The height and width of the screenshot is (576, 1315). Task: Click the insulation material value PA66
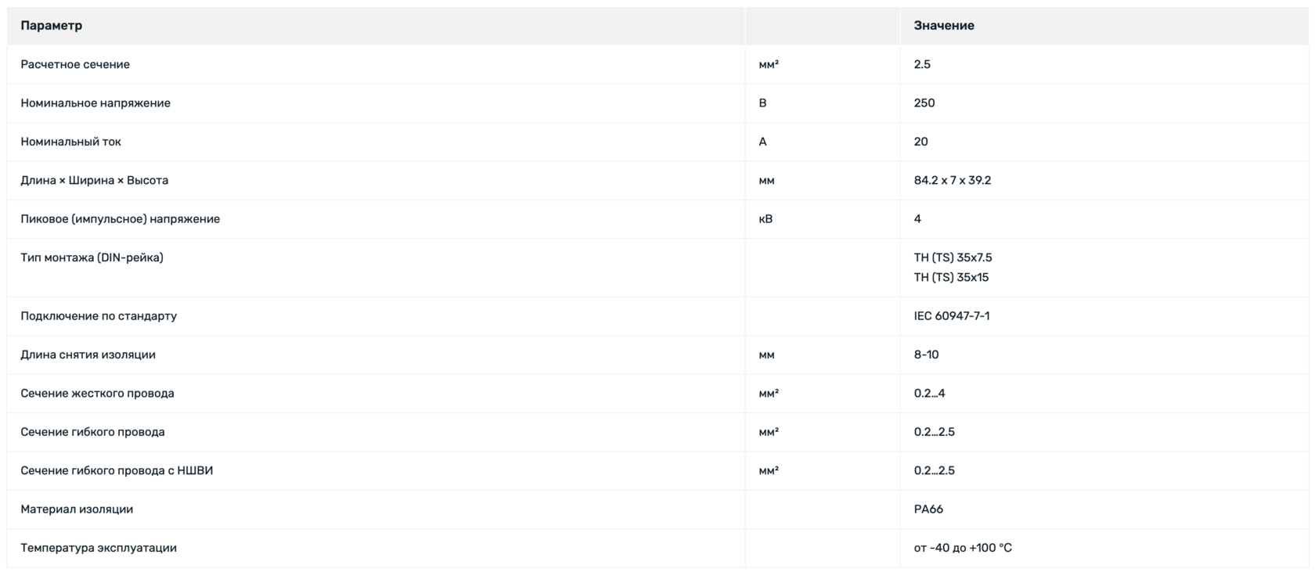pos(928,509)
